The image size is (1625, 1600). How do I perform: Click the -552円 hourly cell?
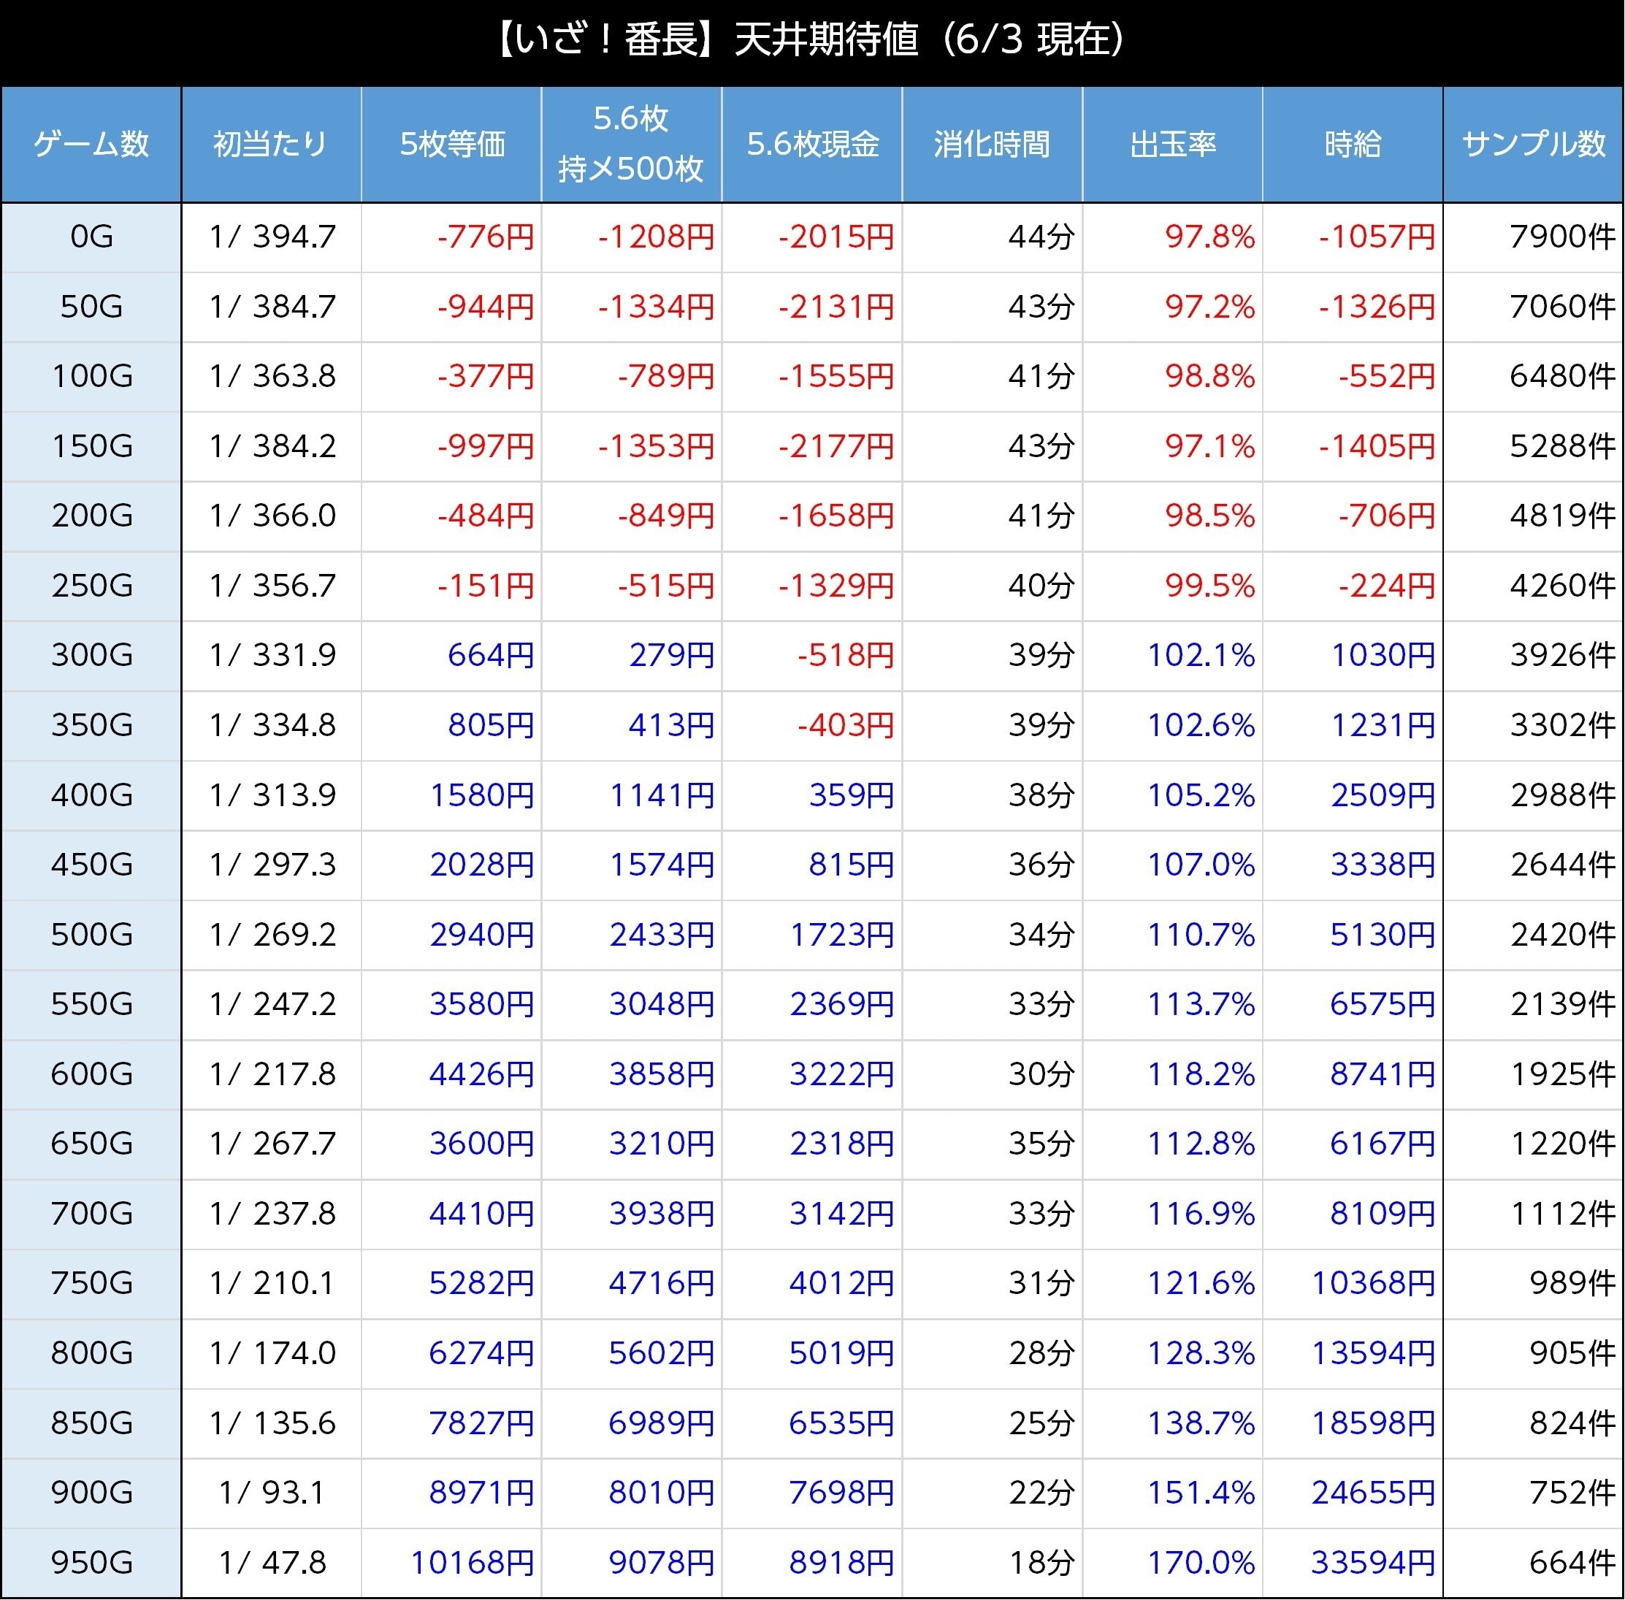1353,377
